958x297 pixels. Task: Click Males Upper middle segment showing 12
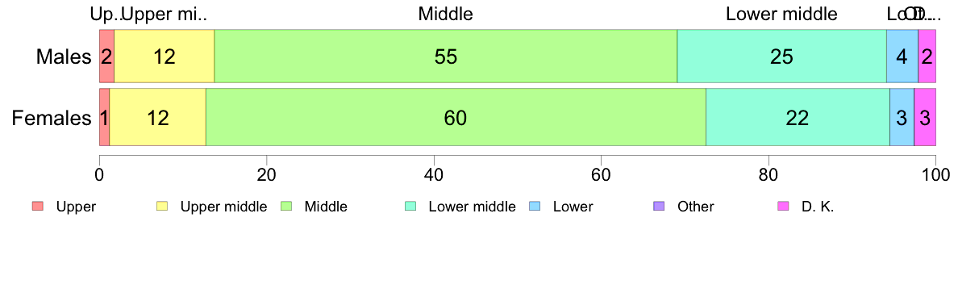coord(165,56)
